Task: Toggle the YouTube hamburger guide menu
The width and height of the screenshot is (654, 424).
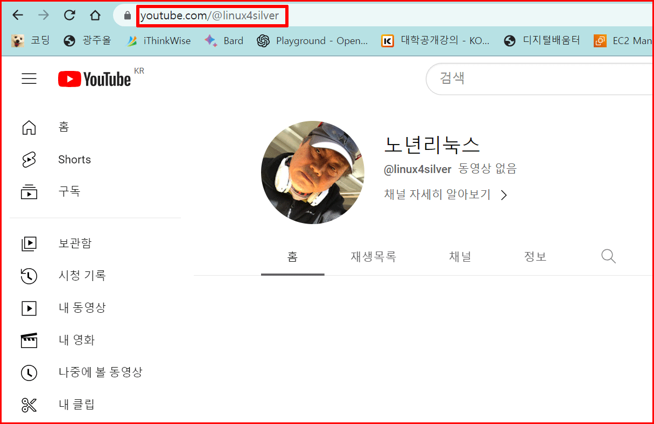Action: 29,79
